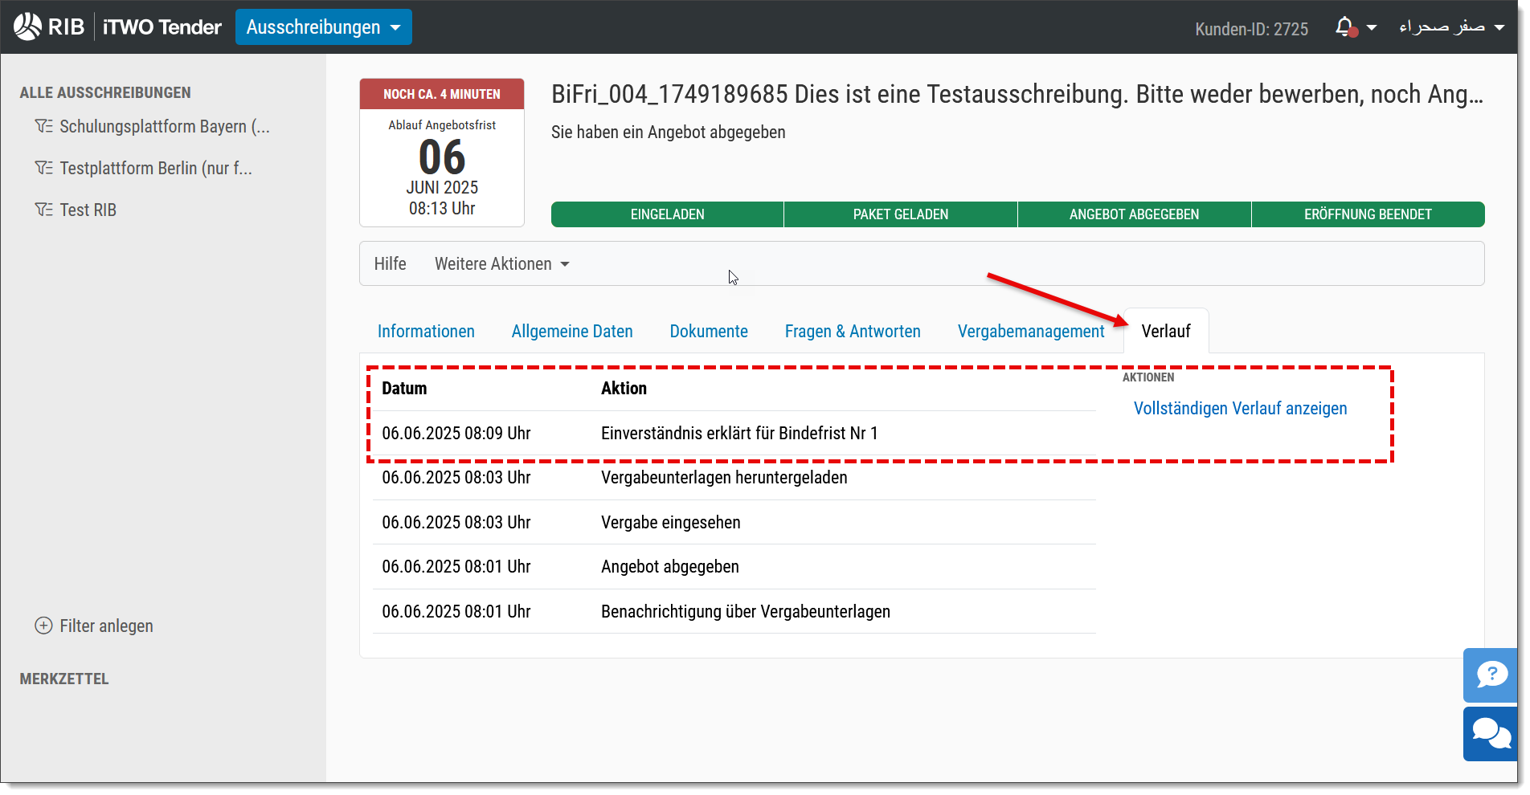Expand the Weitere Aktionen menu
The height and width of the screenshot is (795, 1530).
pyautogui.click(x=502, y=264)
